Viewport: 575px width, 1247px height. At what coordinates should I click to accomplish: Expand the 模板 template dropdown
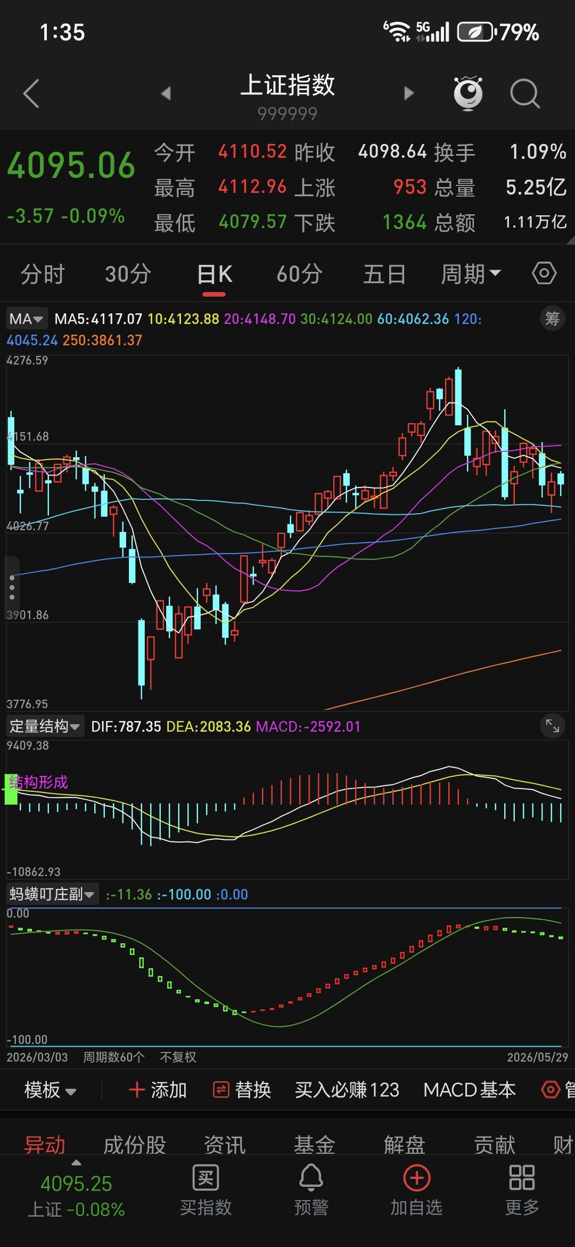50,1090
